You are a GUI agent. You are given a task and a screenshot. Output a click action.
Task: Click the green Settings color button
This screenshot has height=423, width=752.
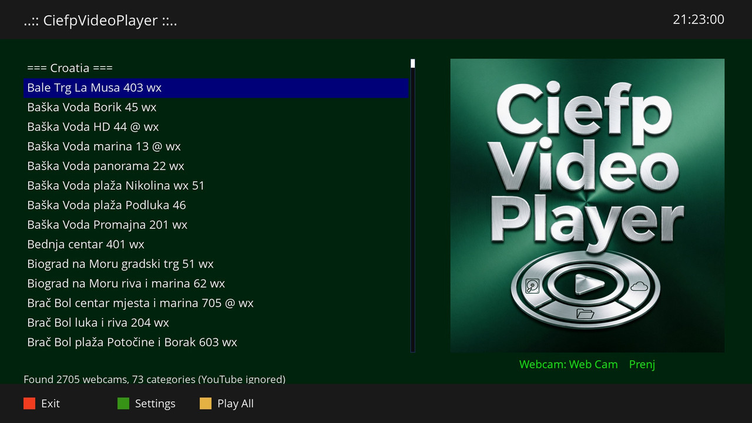(123, 404)
